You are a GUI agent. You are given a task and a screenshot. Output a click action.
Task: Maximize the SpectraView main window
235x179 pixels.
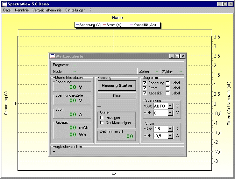tap(225, 4)
